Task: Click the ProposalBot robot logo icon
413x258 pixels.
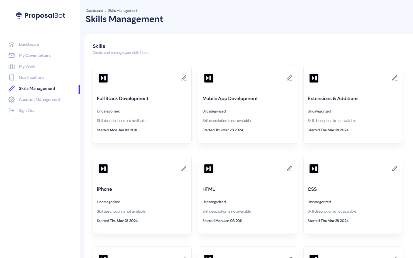Action: coord(19,15)
